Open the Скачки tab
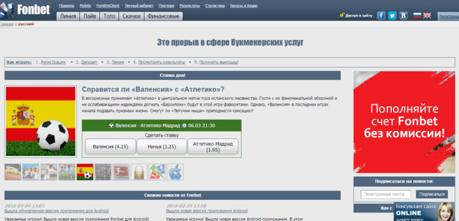Viewport: 459px width, 221px height. tap(131, 17)
